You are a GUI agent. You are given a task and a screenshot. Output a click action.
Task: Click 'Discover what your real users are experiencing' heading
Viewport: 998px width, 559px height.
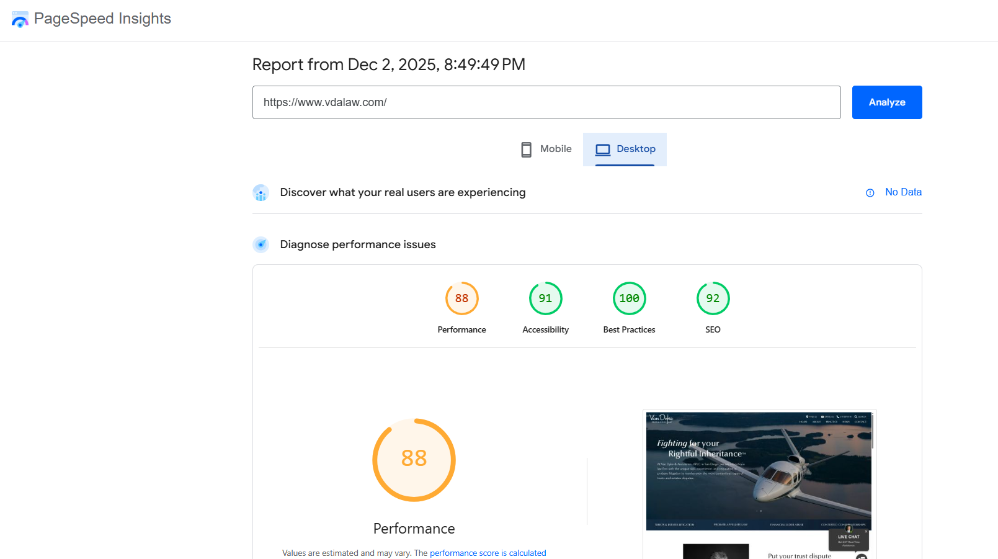(403, 192)
